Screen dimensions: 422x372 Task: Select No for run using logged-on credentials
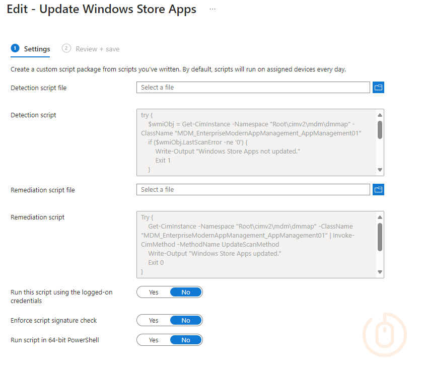(186, 292)
